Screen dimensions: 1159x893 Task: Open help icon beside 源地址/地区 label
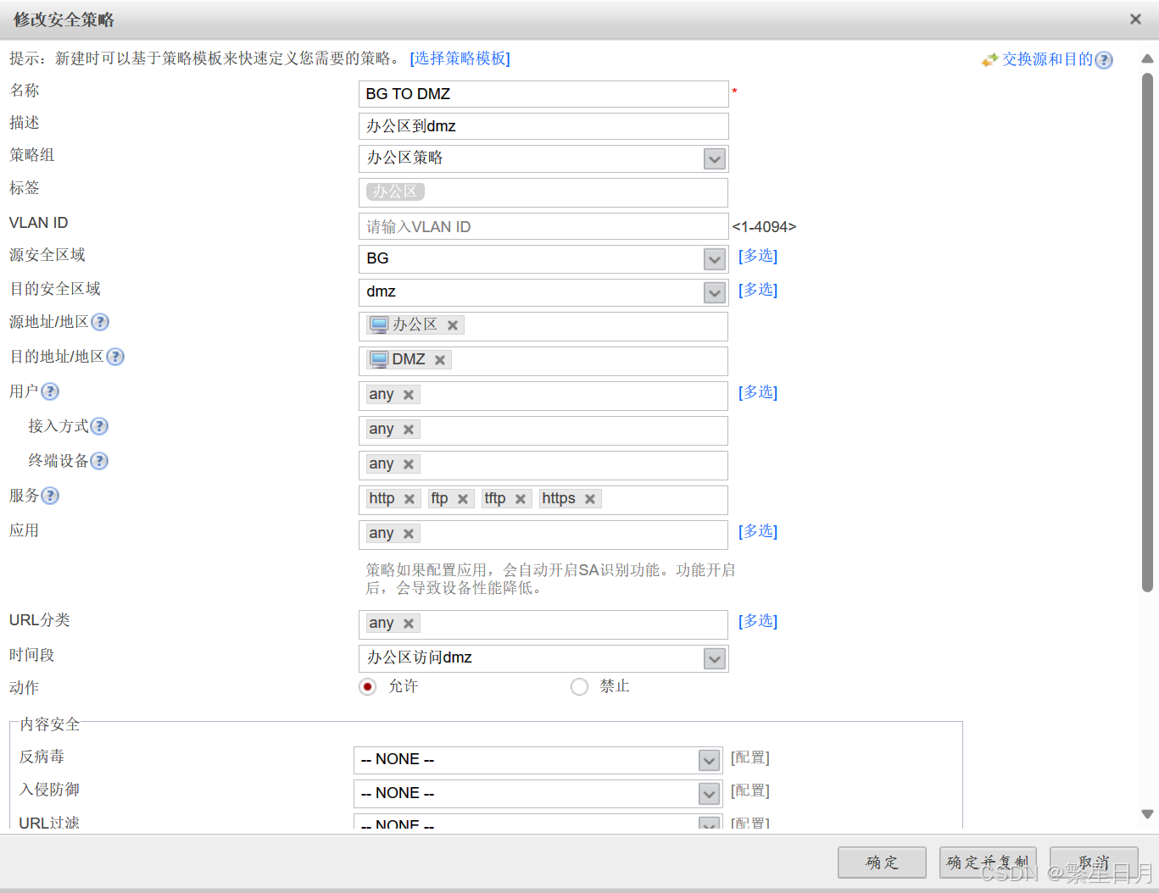point(100,322)
